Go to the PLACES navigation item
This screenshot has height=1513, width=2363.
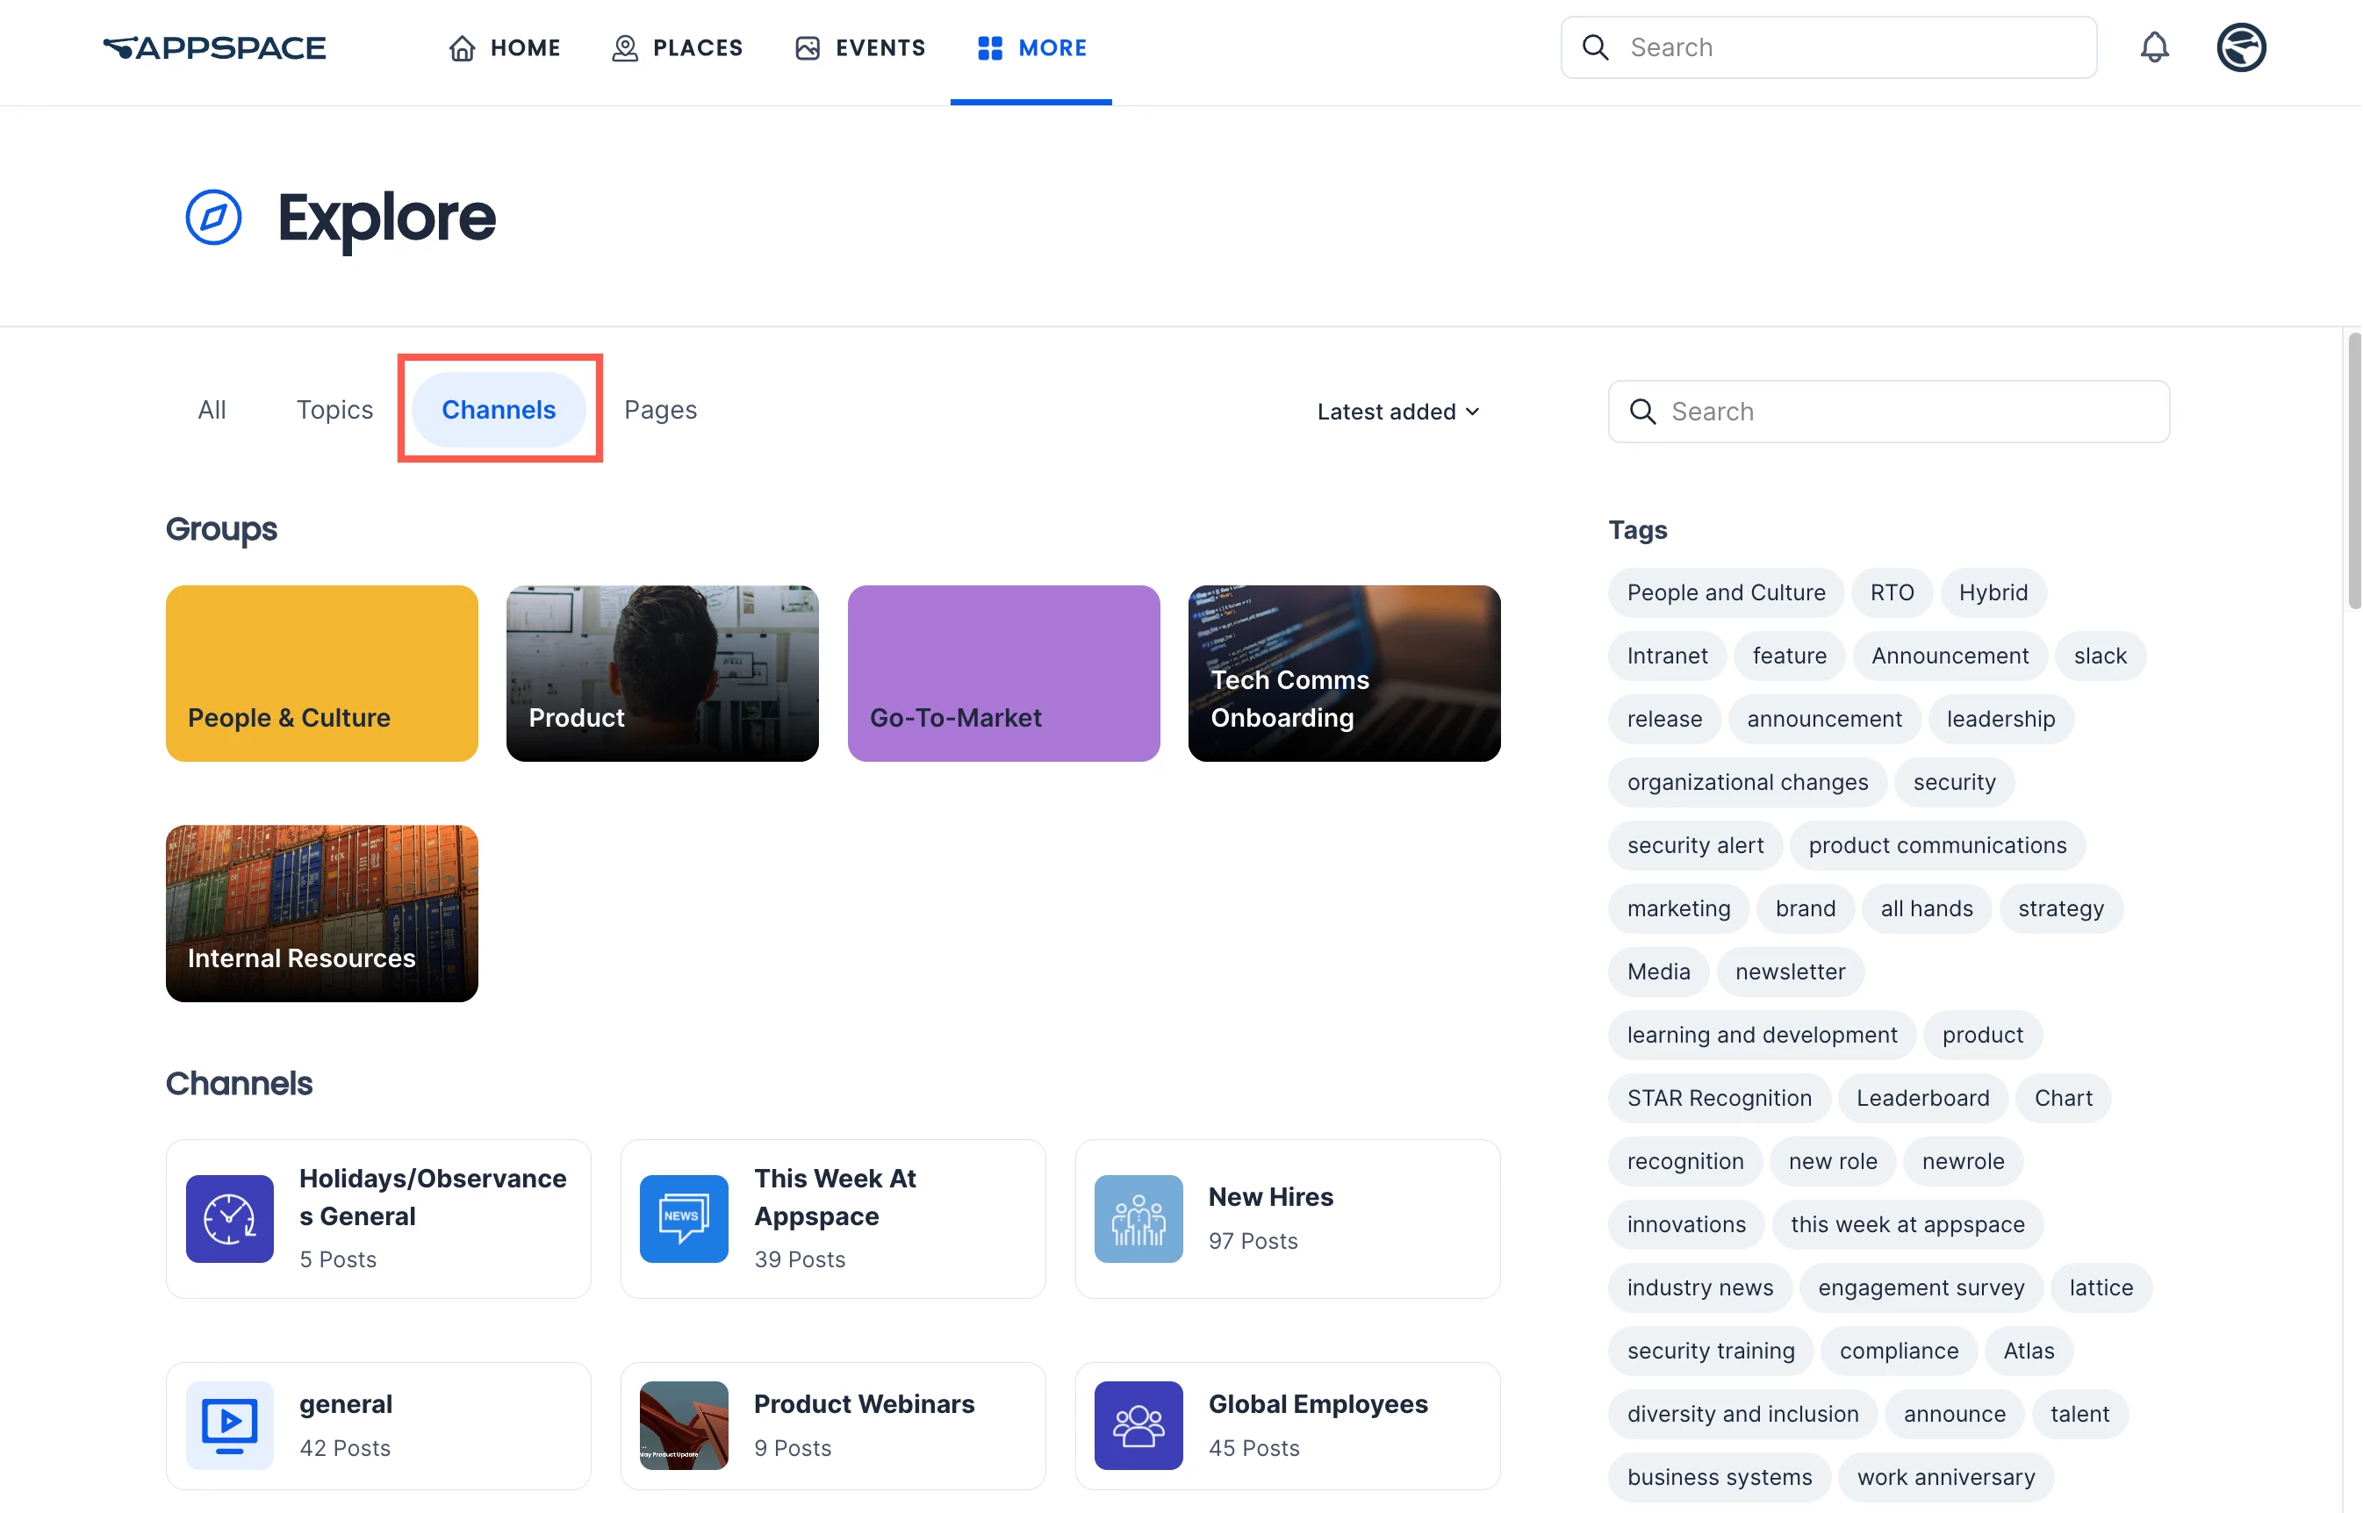point(677,47)
